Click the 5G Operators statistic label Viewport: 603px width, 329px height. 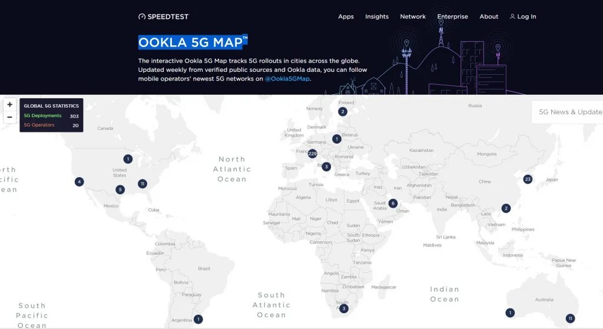tap(39, 125)
